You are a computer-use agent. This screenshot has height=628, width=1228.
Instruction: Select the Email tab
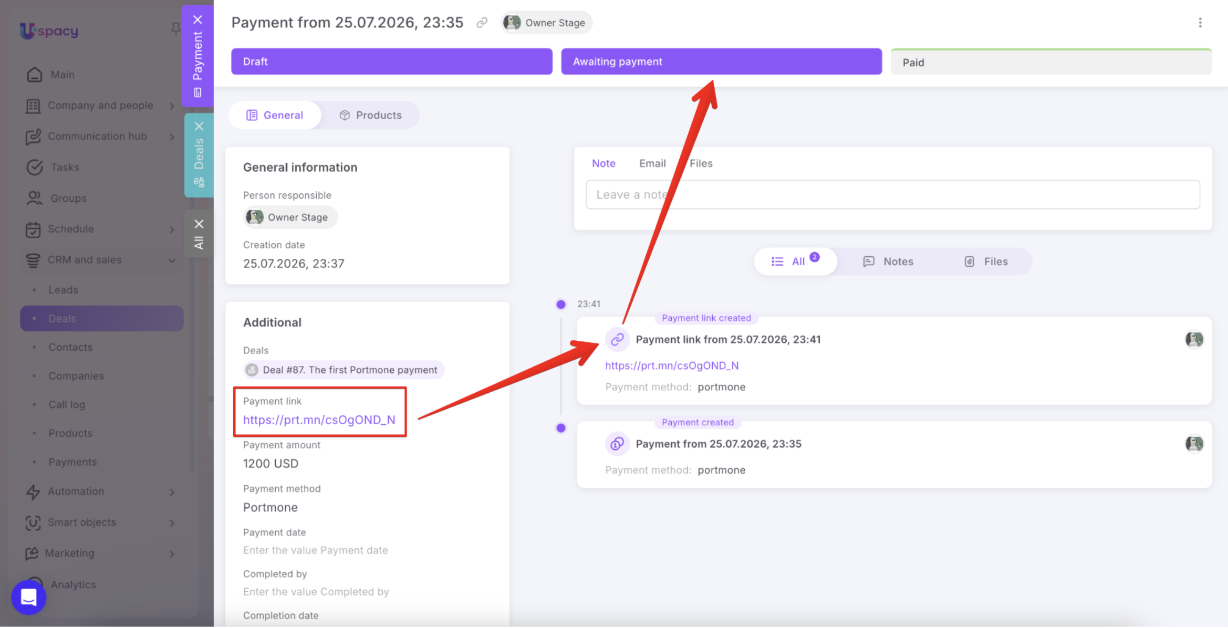click(x=652, y=163)
